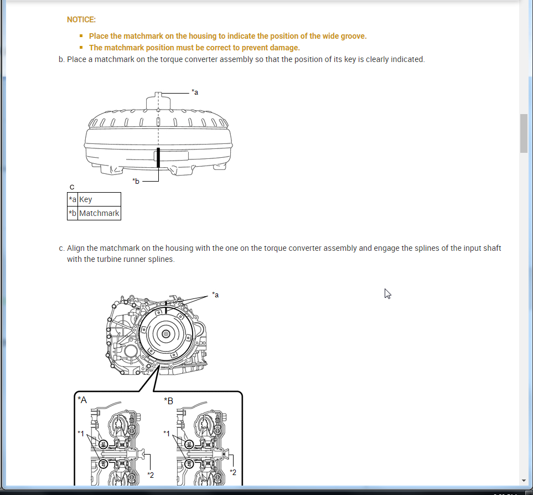
Task: Click the '*a' label beside transaxle housing
Action: [x=215, y=295]
